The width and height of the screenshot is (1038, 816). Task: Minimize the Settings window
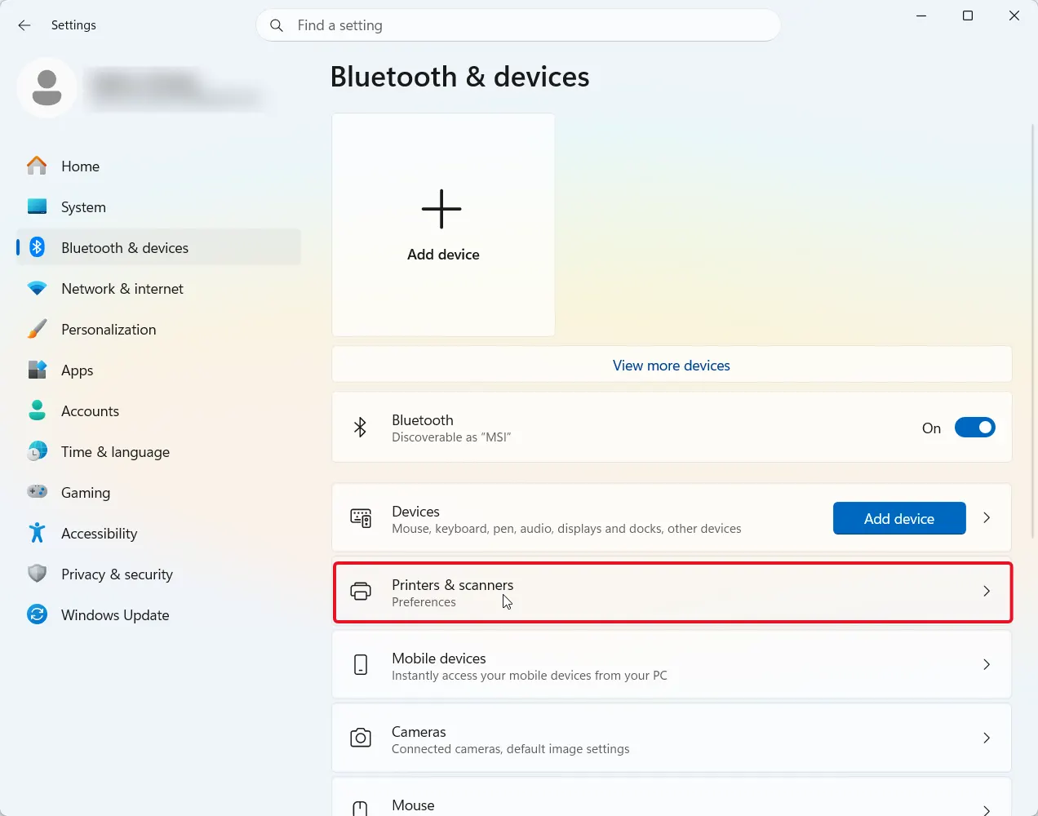click(921, 16)
